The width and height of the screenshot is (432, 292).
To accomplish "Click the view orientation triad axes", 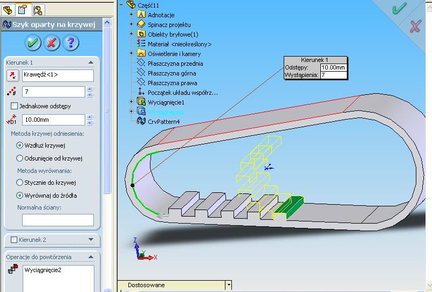I will pyautogui.click(x=145, y=249).
